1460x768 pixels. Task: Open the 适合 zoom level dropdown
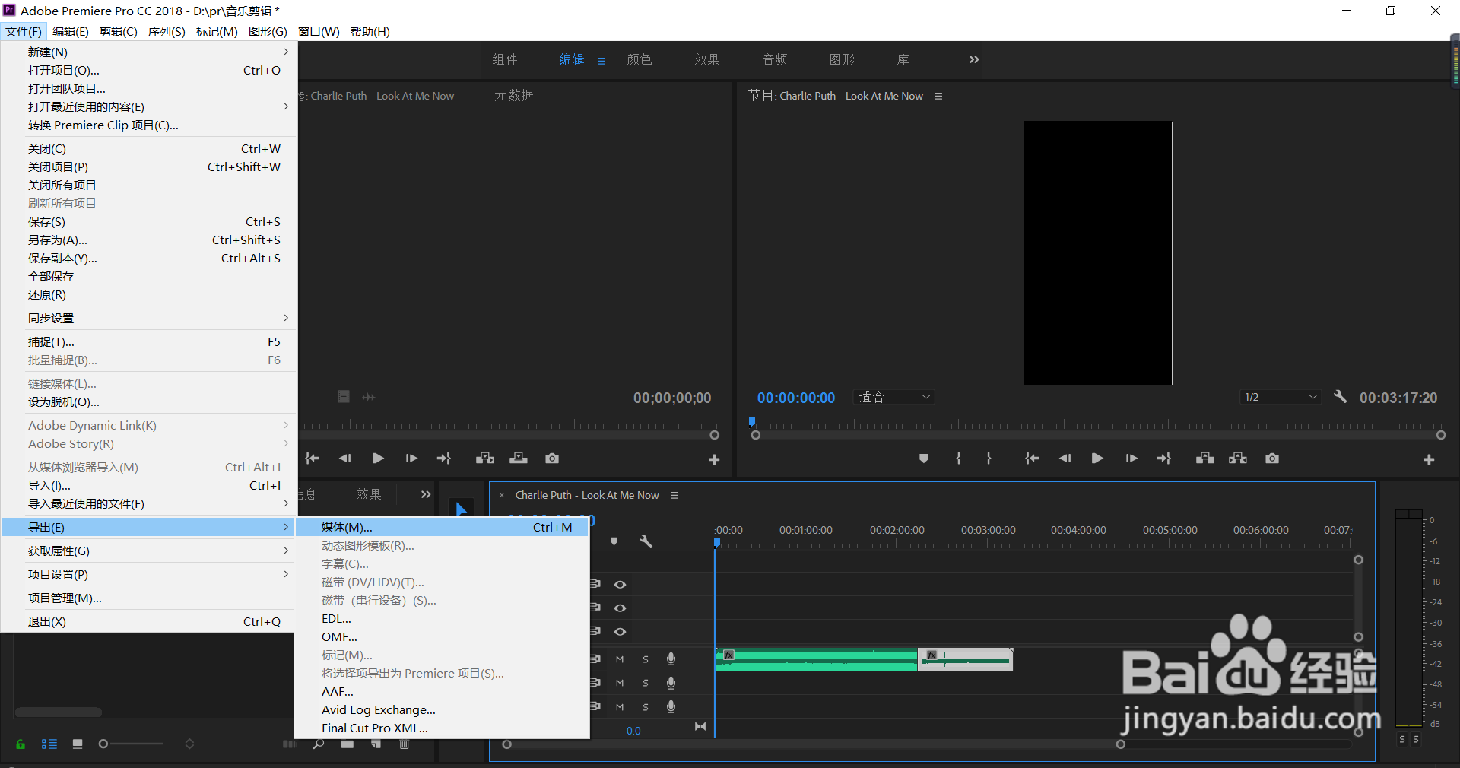tap(894, 397)
